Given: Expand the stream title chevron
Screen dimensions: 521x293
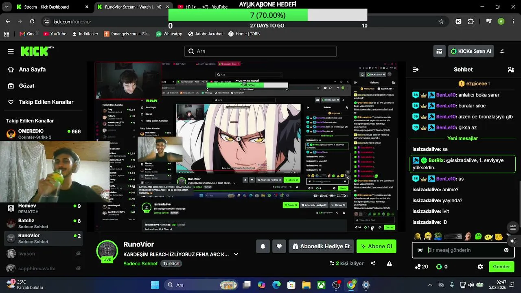Looking at the screenshot, I should pyautogui.click(x=236, y=254).
